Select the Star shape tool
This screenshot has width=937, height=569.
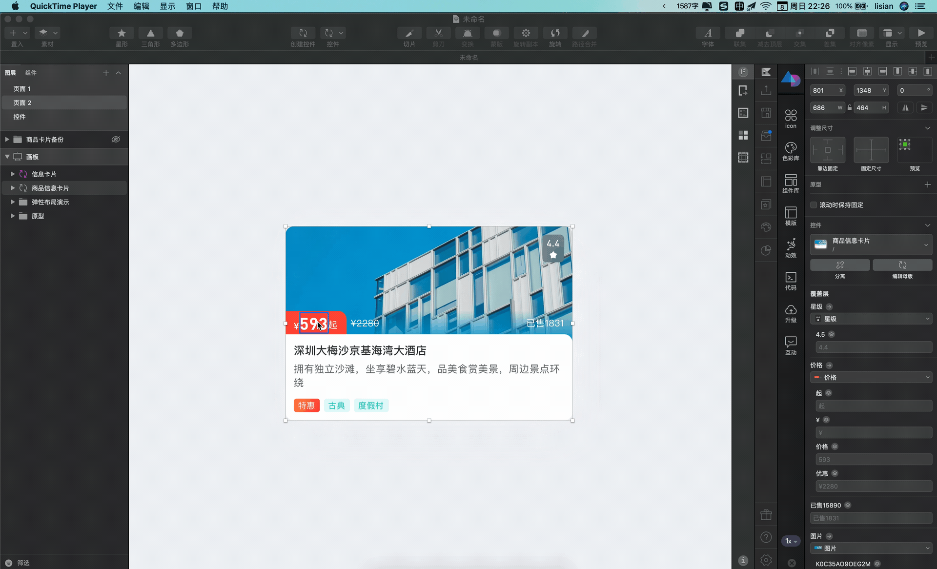(122, 33)
